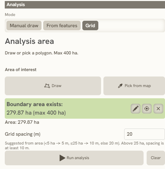Switch mode to Manual draw
This screenshot has height=169, width=165.
click(24, 26)
